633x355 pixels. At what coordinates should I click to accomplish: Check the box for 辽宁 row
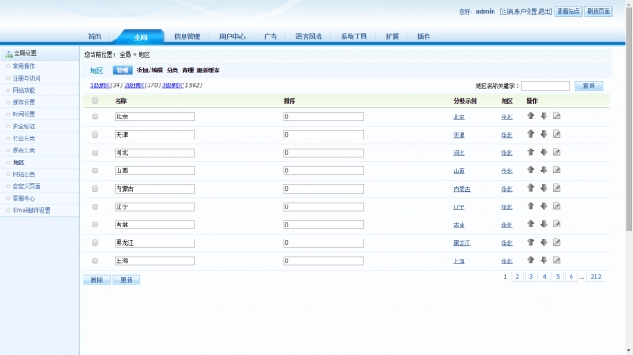[x=94, y=206]
